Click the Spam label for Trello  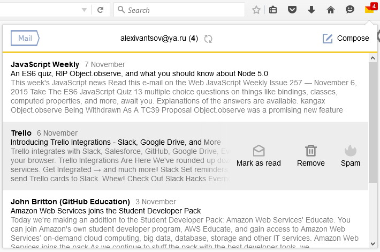tap(351, 163)
